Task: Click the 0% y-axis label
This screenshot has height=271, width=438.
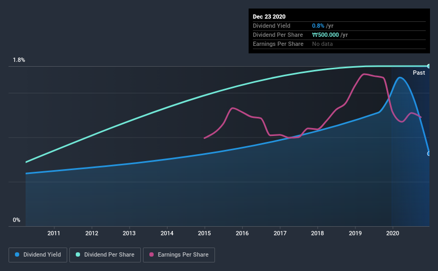Action: pyautogui.click(x=17, y=220)
